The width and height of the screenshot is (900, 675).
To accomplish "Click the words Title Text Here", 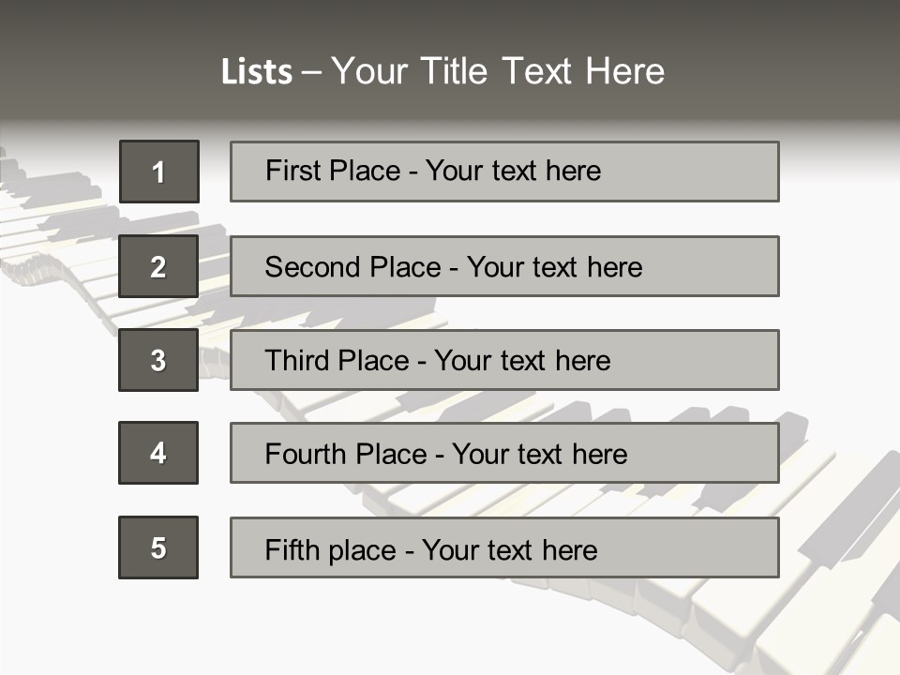I will [x=543, y=71].
